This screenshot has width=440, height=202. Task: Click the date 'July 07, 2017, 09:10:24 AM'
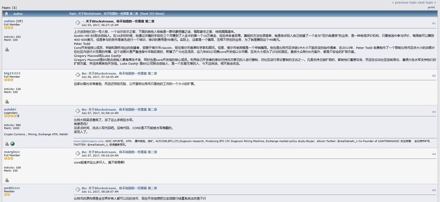100,155
